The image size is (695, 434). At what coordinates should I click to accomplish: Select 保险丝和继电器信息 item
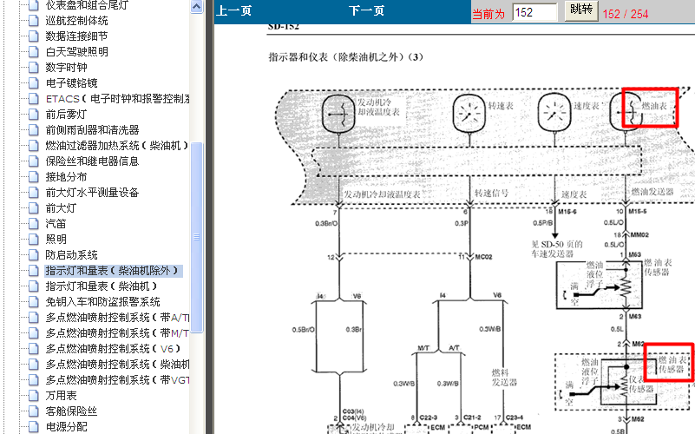click(92, 161)
